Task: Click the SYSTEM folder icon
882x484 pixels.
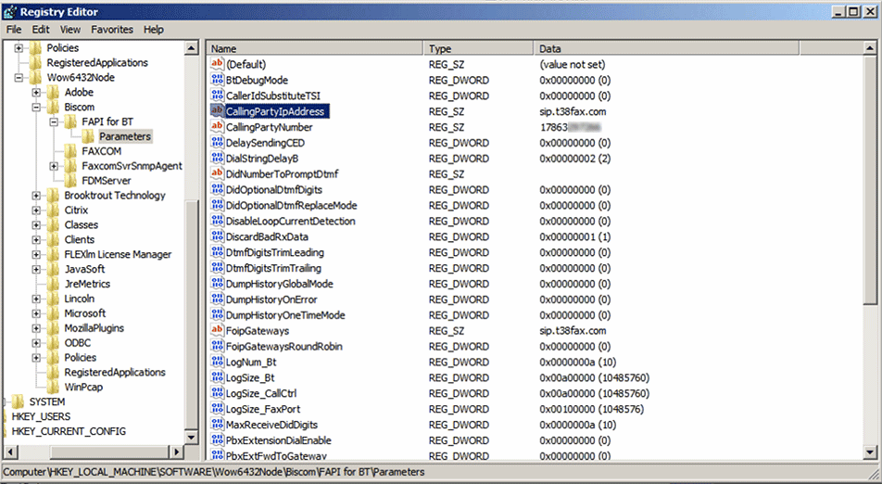Action: click(18, 401)
